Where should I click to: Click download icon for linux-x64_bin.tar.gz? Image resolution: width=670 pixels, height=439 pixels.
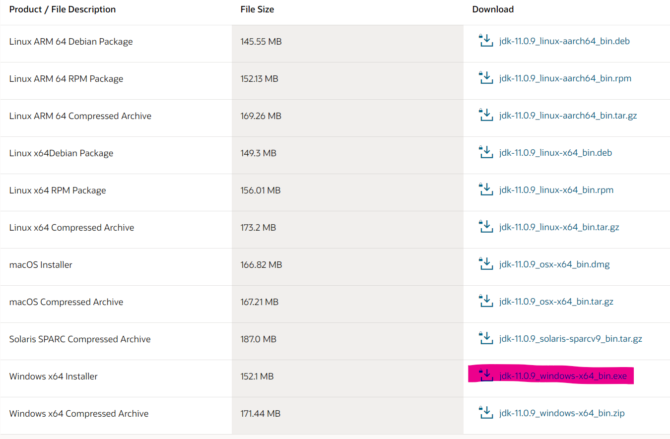coord(485,226)
